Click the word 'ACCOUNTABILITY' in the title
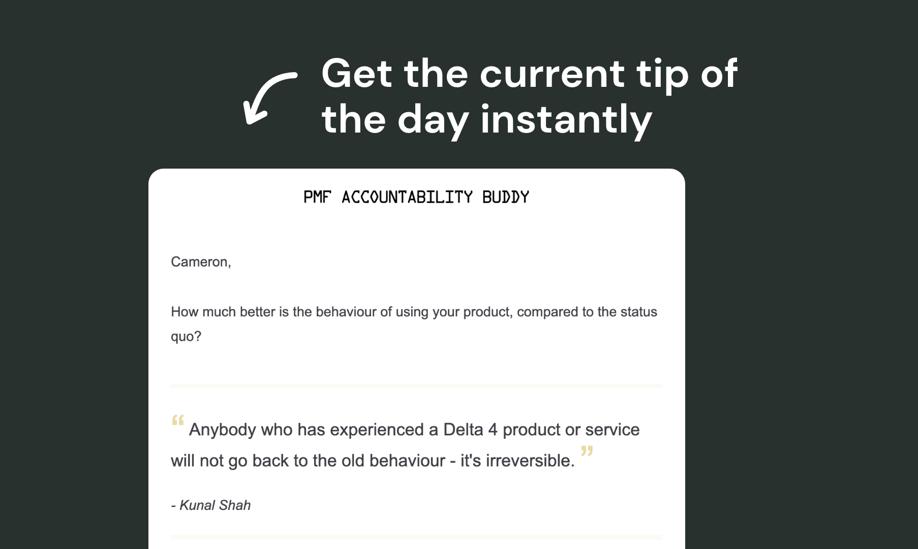 pyautogui.click(x=407, y=197)
